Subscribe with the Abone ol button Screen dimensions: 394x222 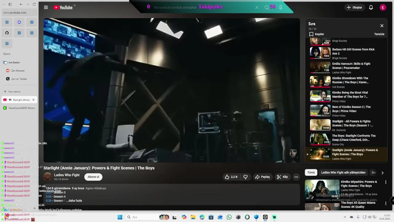point(93,177)
